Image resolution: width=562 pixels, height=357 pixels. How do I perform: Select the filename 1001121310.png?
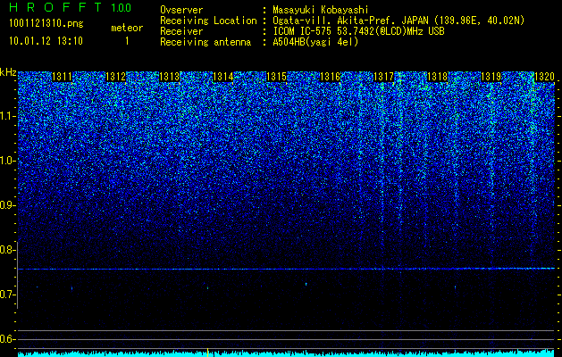pyautogui.click(x=46, y=24)
